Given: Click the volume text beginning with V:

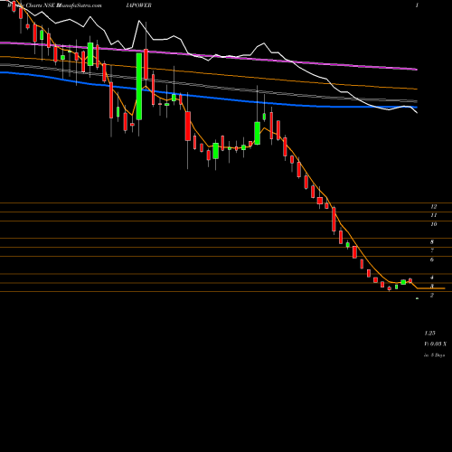Looking at the screenshot, I should (436, 344).
